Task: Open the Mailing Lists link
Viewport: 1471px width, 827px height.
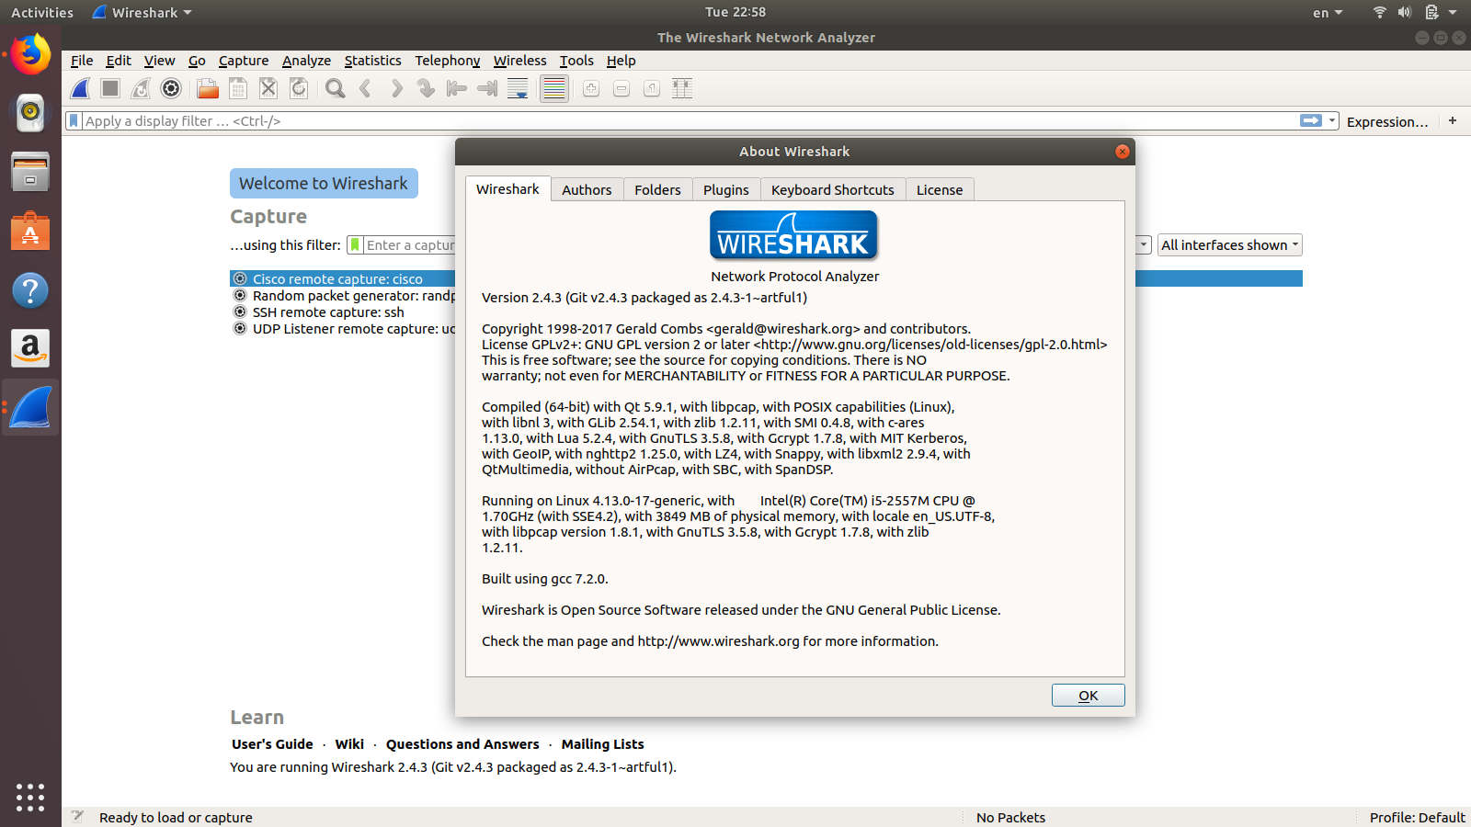Action: coord(602,744)
